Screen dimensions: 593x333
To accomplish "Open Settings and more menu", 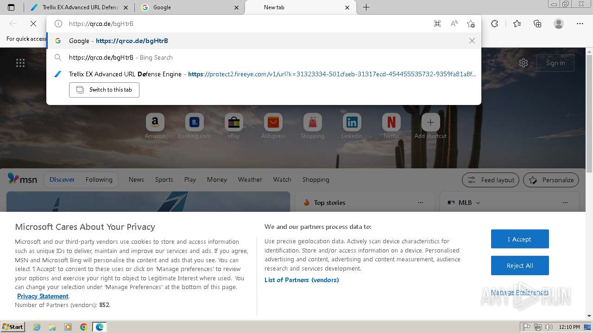I will 580,24.
